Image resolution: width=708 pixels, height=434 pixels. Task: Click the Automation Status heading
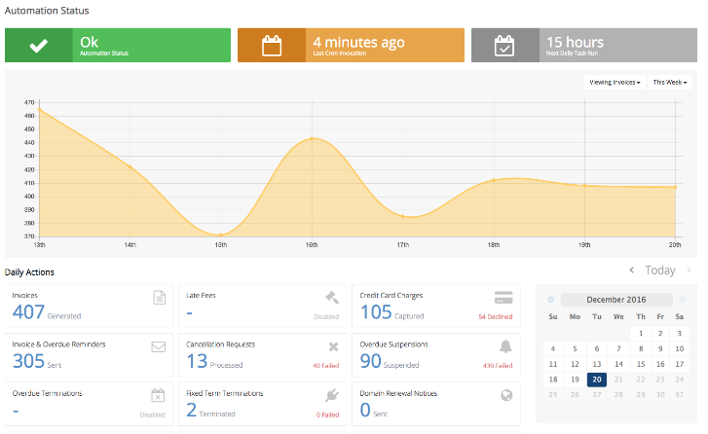point(47,11)
